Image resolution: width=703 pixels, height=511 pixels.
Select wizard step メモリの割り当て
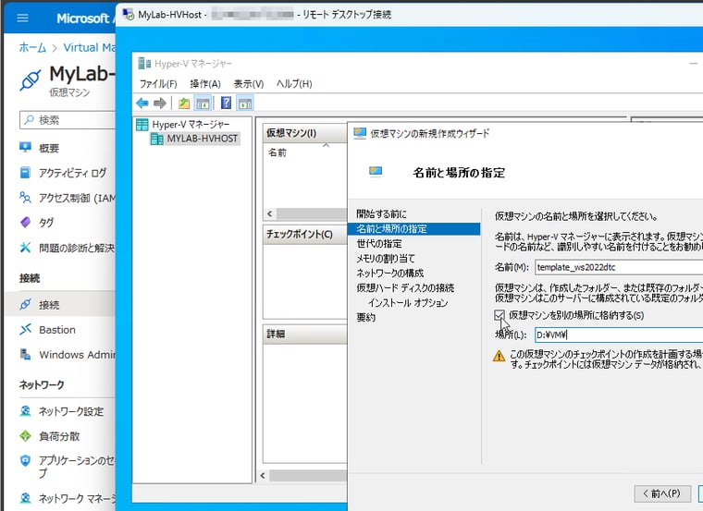coord(386,259)
